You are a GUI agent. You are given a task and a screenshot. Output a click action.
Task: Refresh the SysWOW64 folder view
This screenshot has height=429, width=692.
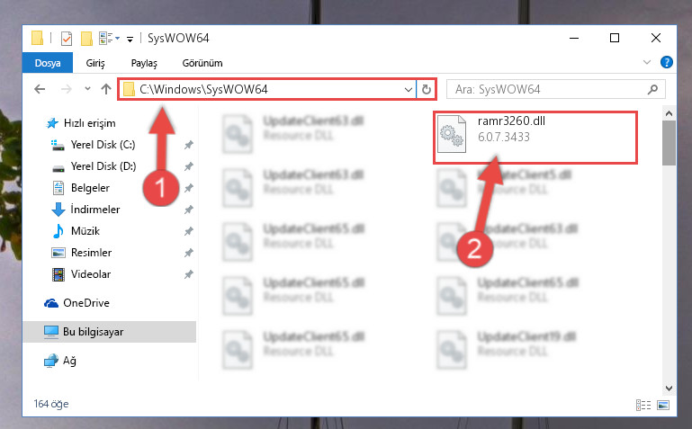pos(426,90)
